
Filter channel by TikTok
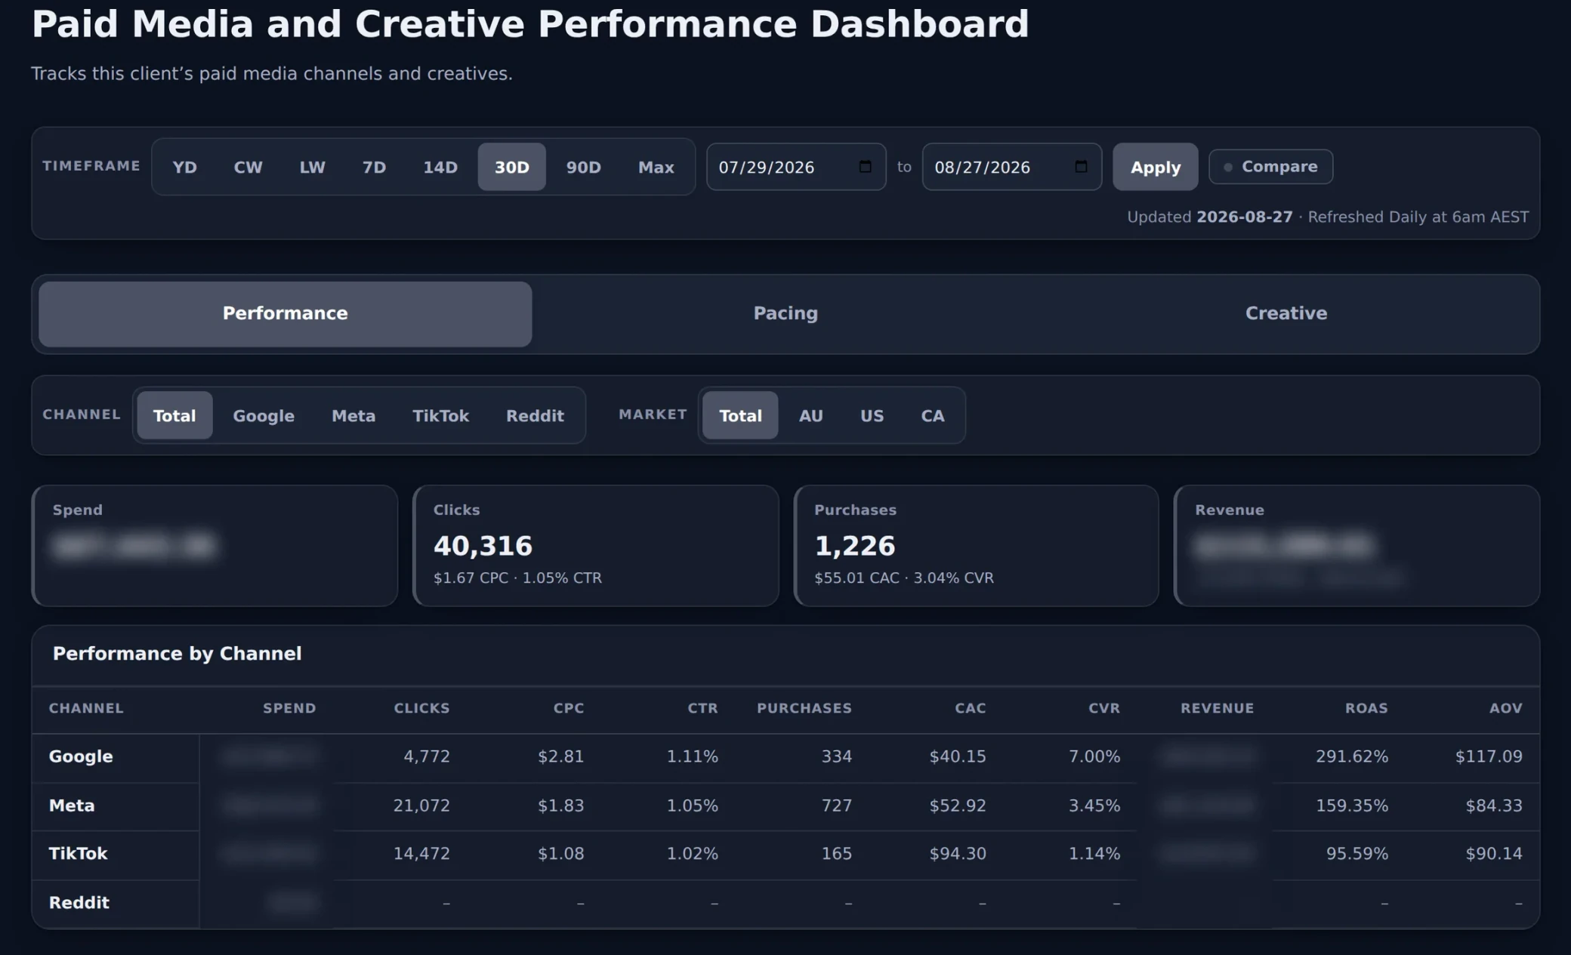click(440, 415)
